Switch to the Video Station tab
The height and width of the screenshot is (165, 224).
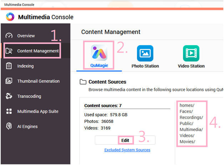click(191, 57)
